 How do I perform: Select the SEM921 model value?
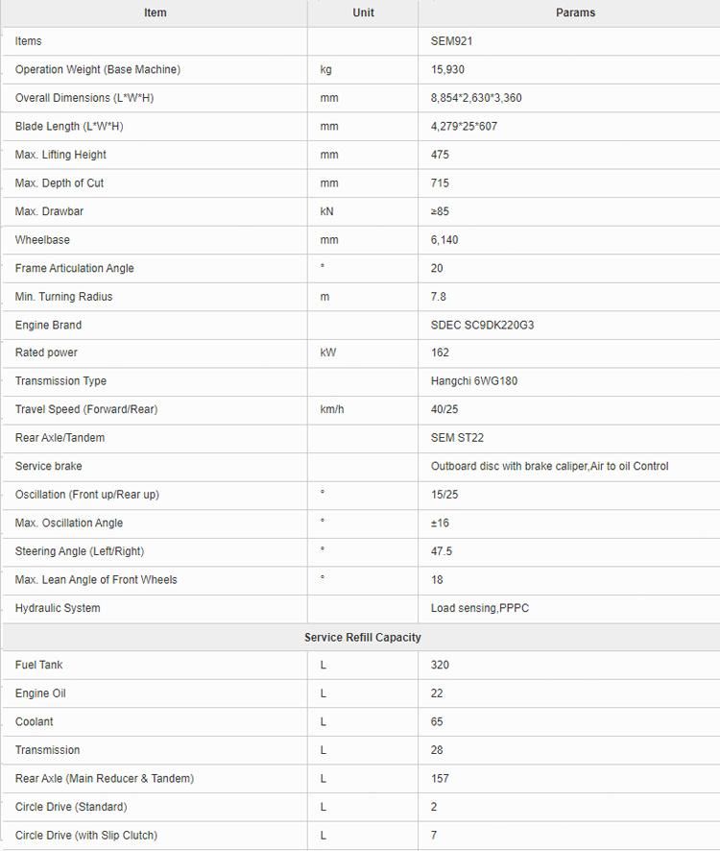click(451, 41)
